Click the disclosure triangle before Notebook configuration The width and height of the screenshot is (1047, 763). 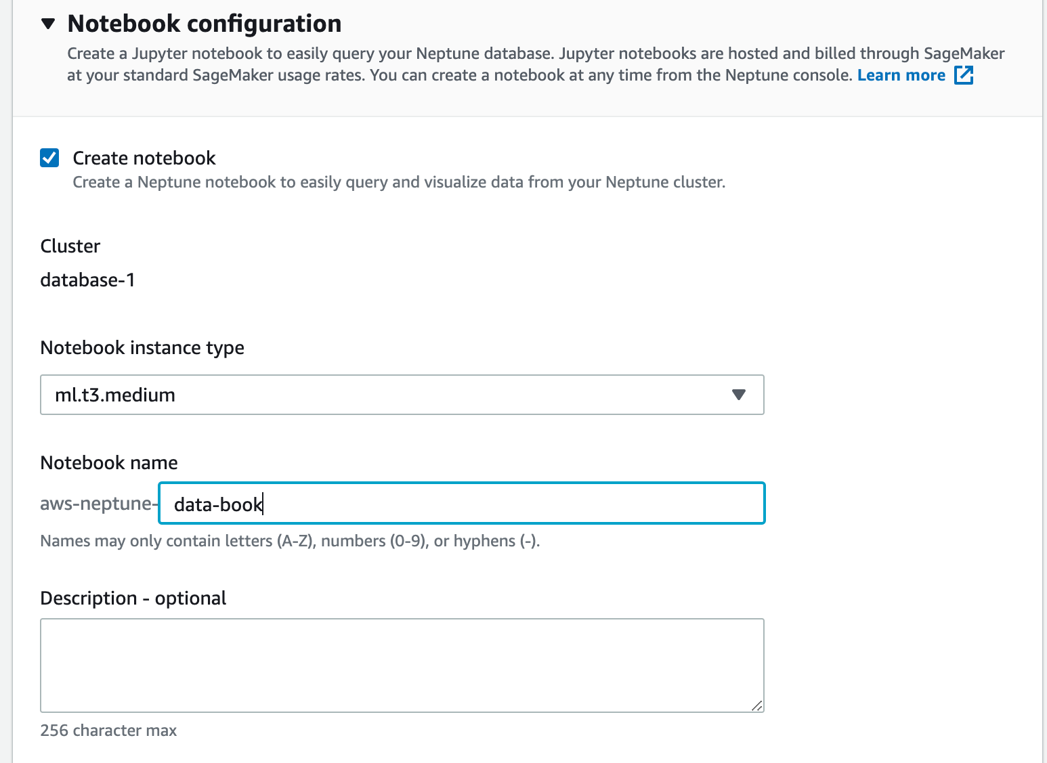(x=47, y=22)
